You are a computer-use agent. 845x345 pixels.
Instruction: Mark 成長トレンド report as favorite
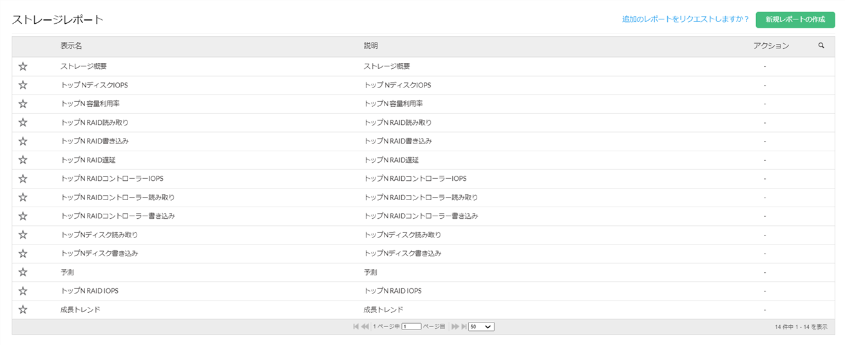pyautogui.click(x=23, y=310)
